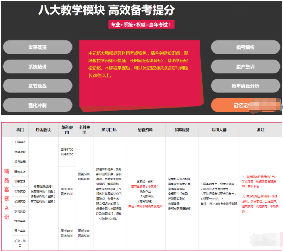Switch to the 章节题战 module

point(38,86)
